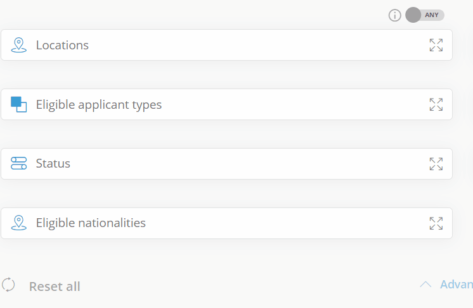This screenshot has height=308, width=473.
Task: Expand the Status panel with arrows icon
Action: [x=436, y=164]
